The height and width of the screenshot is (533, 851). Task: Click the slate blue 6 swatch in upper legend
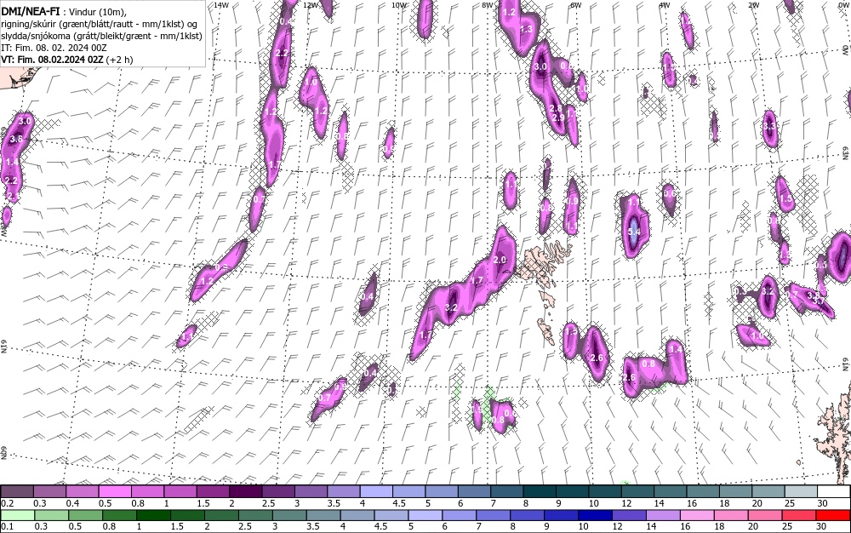tap(474, 491)
